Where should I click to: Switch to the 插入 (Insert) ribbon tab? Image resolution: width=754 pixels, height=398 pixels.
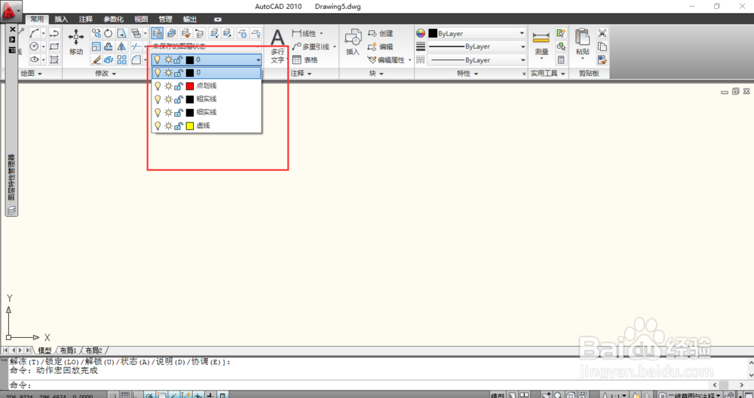point(61,20)
